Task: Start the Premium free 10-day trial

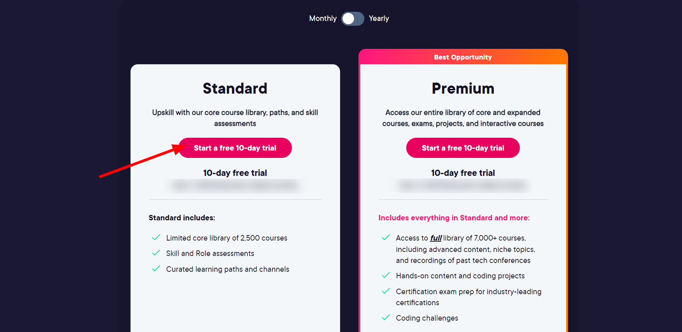Action: [x=463, y=148]
